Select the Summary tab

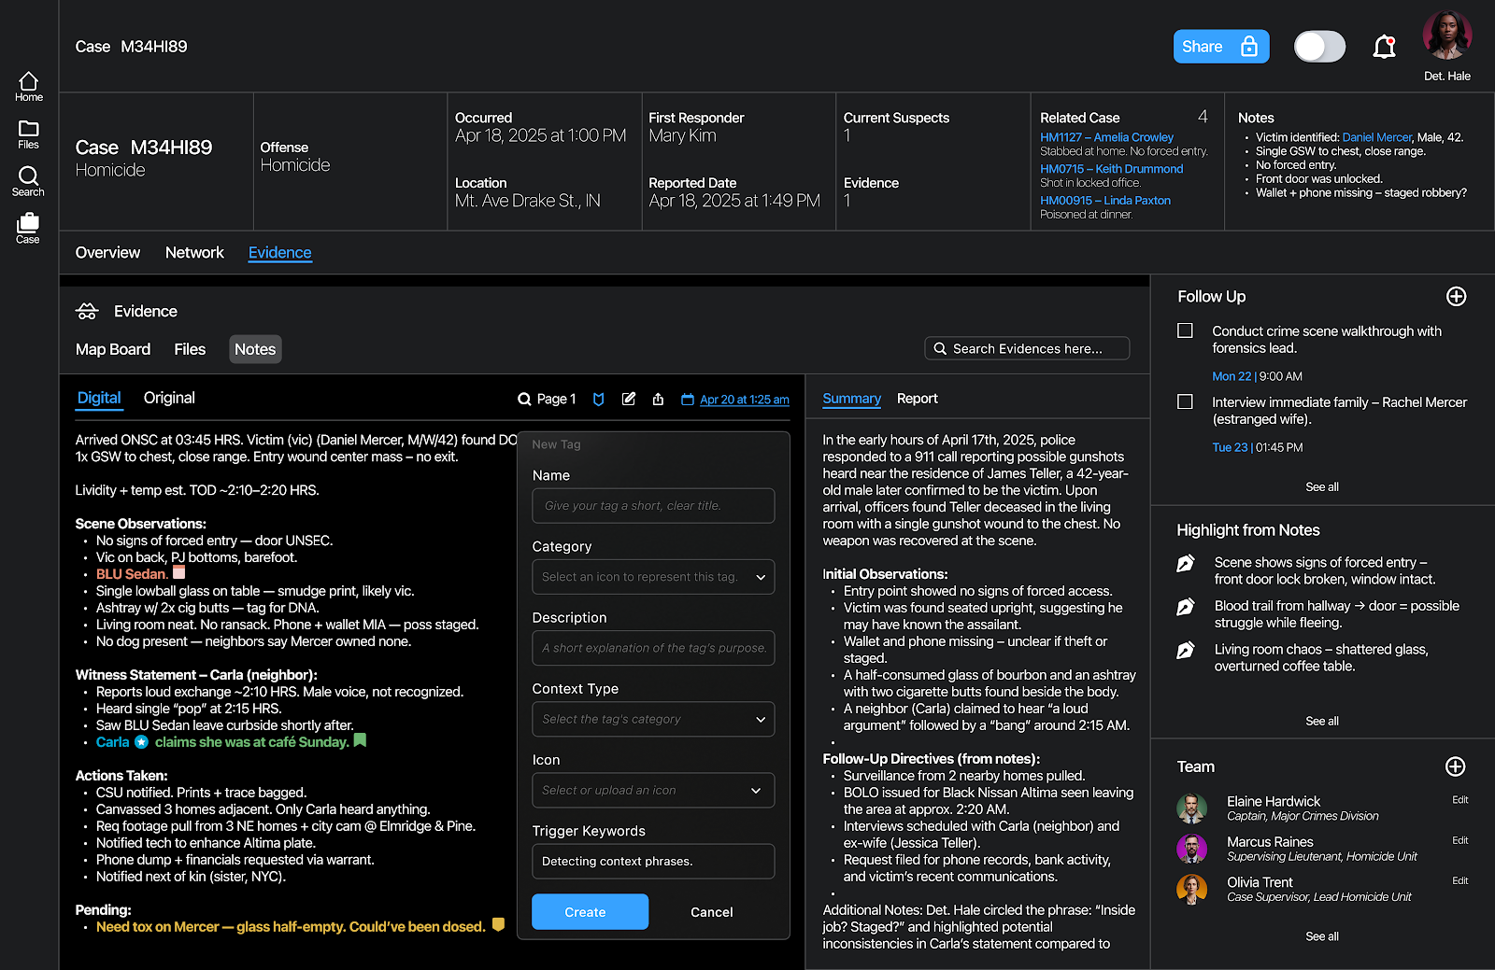(x=851, y=399)
